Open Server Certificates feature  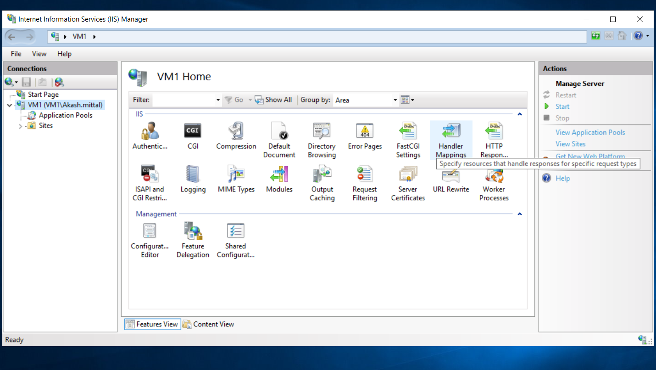point(408,183)
